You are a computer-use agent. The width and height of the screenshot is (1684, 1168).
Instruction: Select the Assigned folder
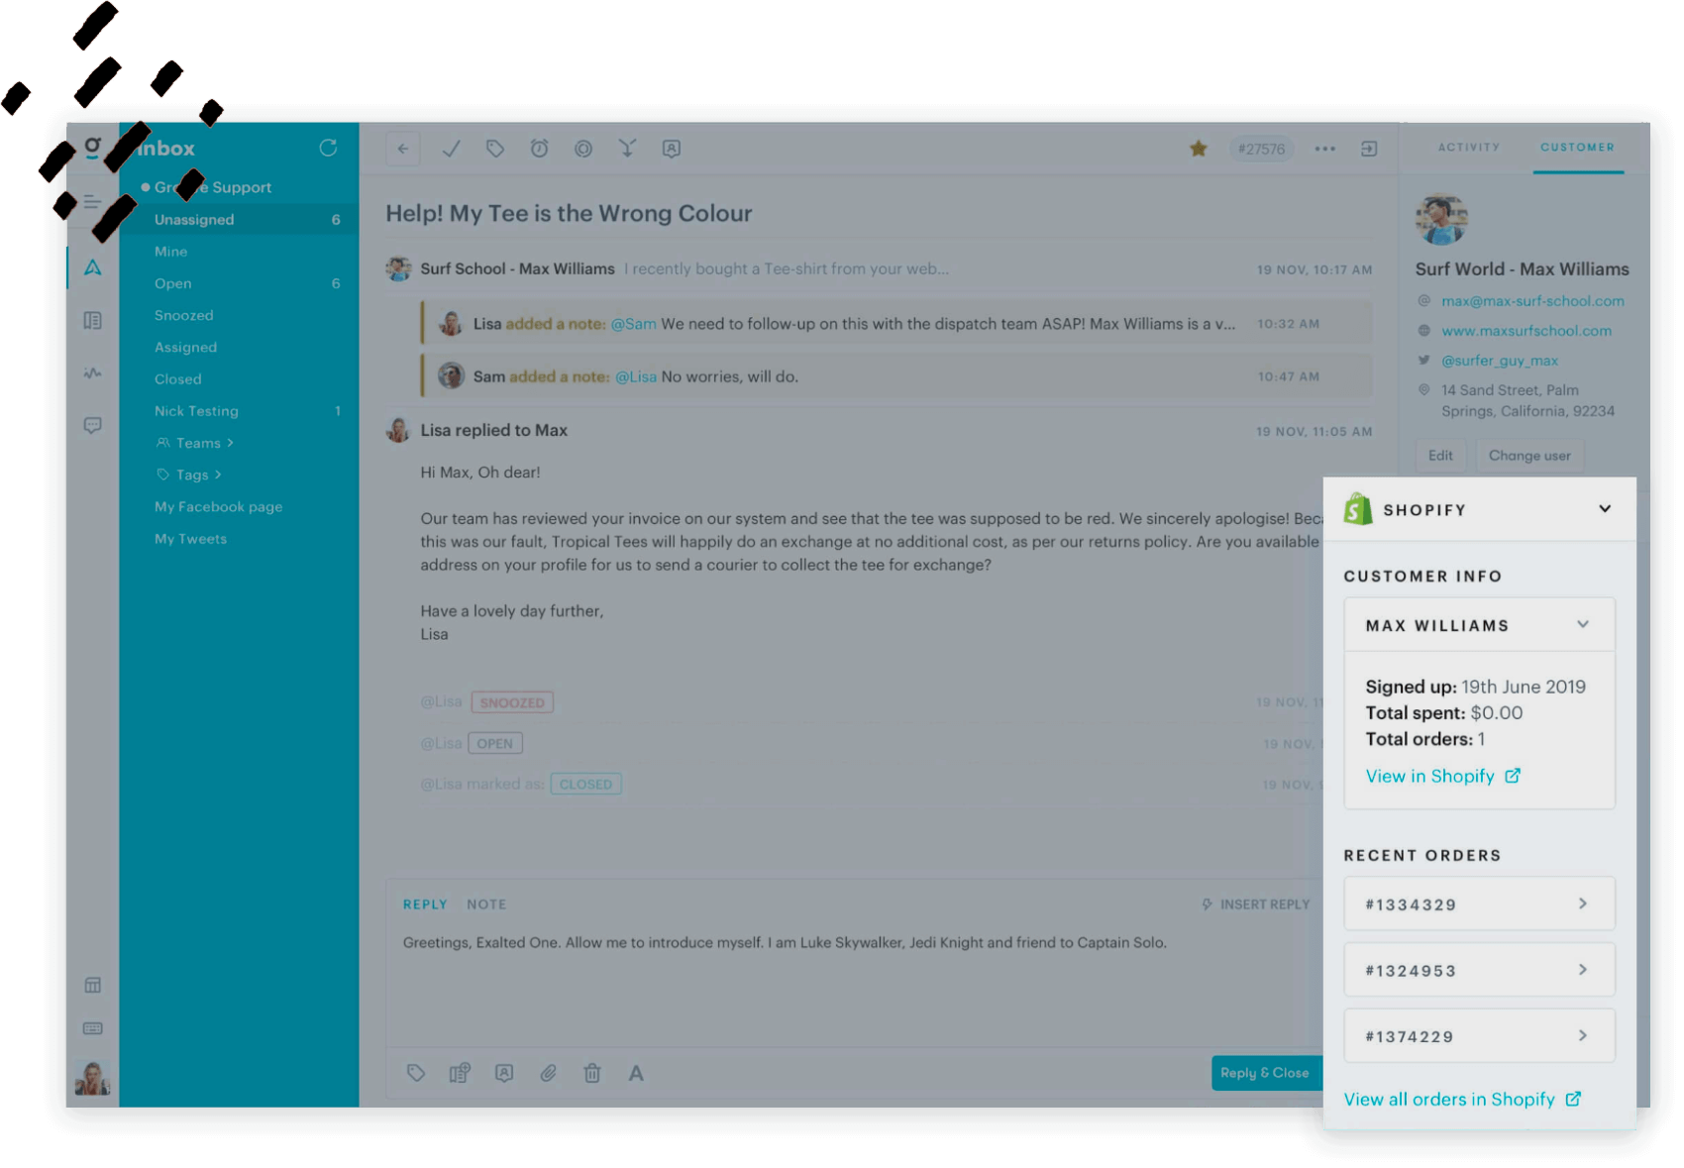pos(240,347)
